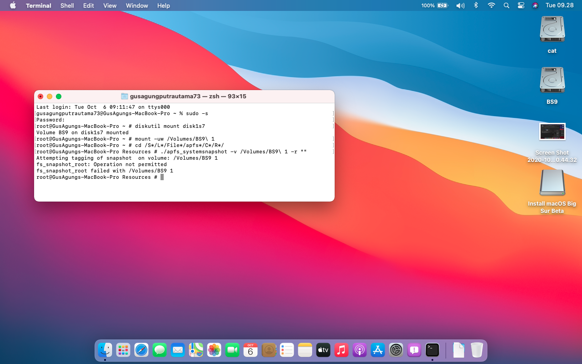Viewport: 582px width, 364px height.
Task: Open Finder from the Dock
Action: [x=105, y=350]
